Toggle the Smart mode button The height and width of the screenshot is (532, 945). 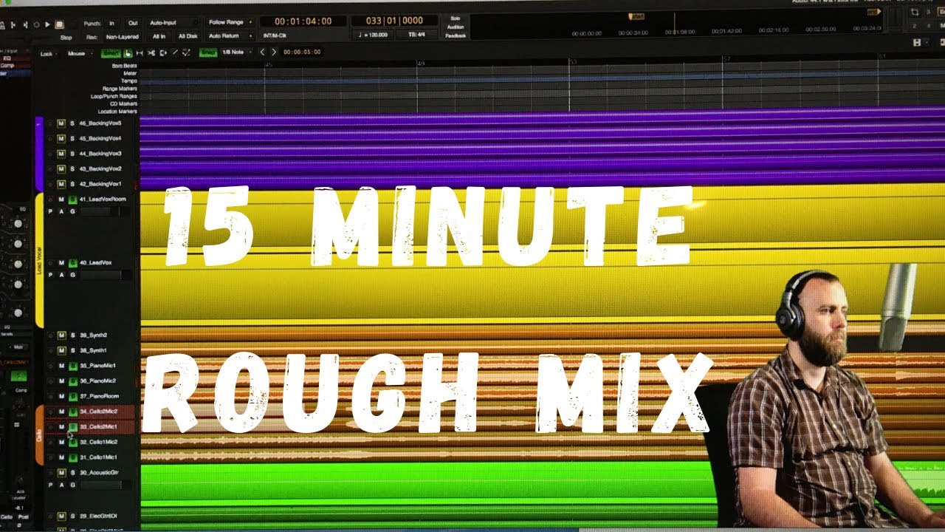click(111, 53)
